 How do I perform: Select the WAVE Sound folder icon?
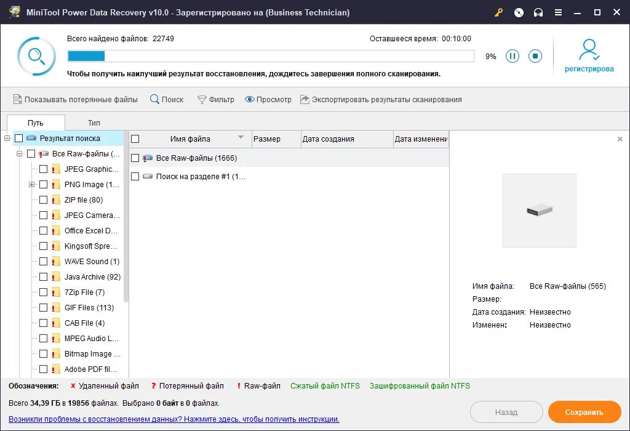(x=56, y=261)
